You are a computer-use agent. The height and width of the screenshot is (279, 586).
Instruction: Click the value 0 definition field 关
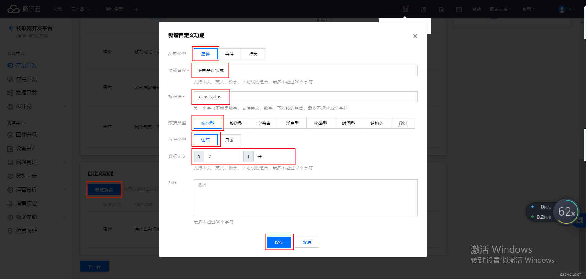coord(222,157)
